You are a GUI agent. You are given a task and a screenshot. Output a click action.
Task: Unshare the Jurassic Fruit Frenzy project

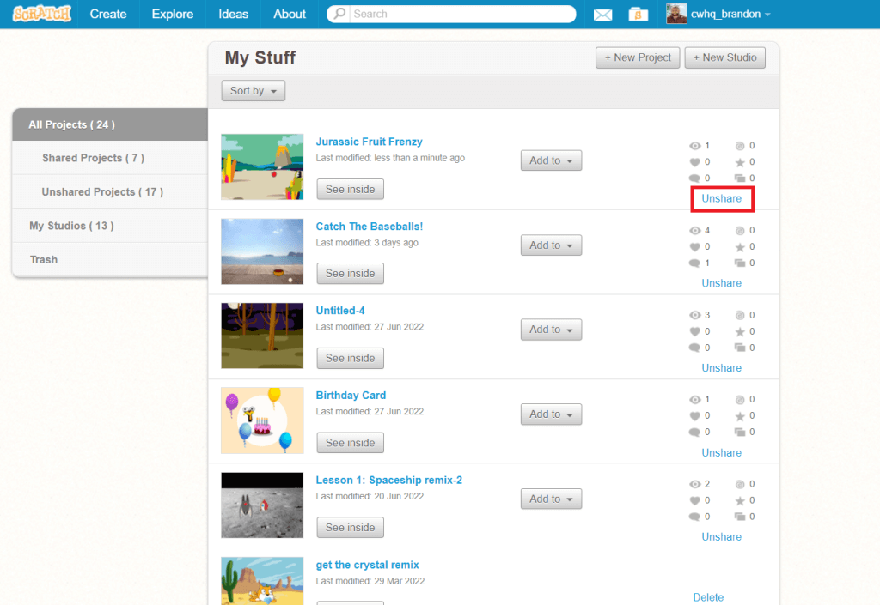tap(721, 198)
